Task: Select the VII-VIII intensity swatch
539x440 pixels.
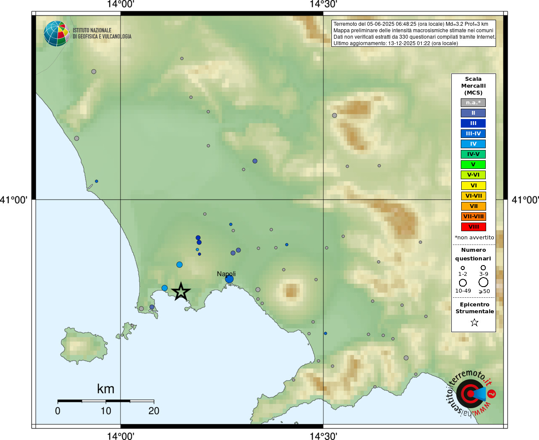Action: 473,217
